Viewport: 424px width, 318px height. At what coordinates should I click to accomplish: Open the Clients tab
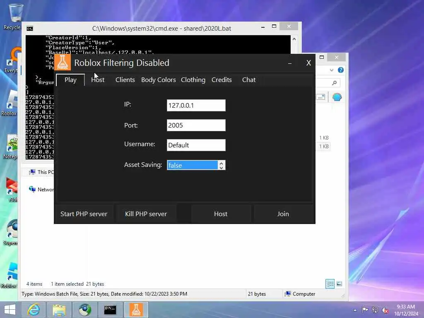(x=125, y=80)
